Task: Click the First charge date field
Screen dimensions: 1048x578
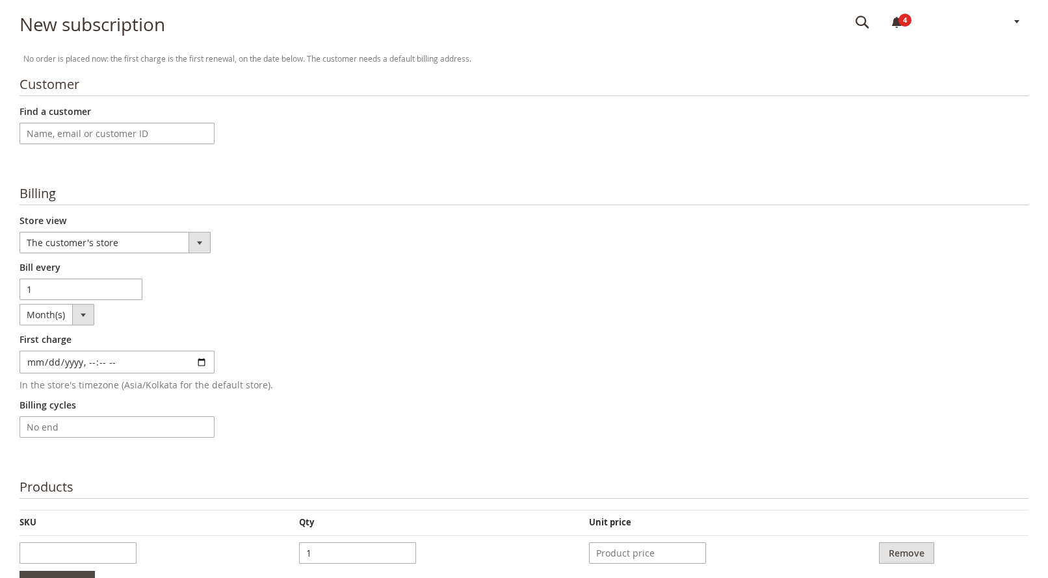Action: (x=117, y=362)
